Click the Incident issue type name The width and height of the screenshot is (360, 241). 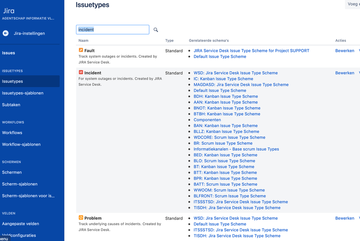93,73
